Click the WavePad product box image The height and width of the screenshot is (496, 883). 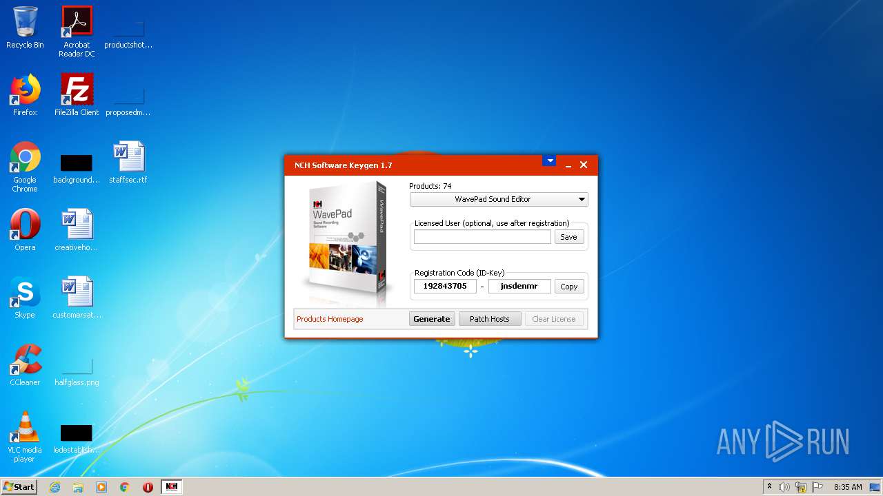tap(348, 242)
